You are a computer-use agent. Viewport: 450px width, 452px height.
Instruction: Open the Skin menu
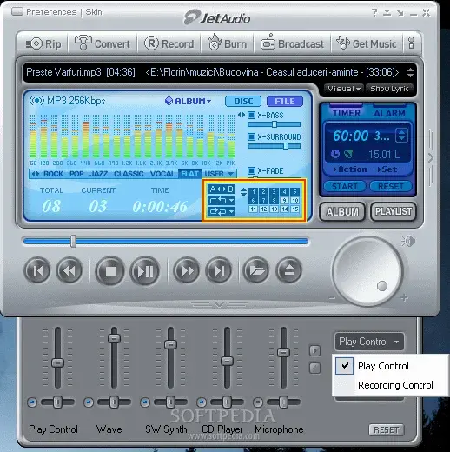coord(94,12)
